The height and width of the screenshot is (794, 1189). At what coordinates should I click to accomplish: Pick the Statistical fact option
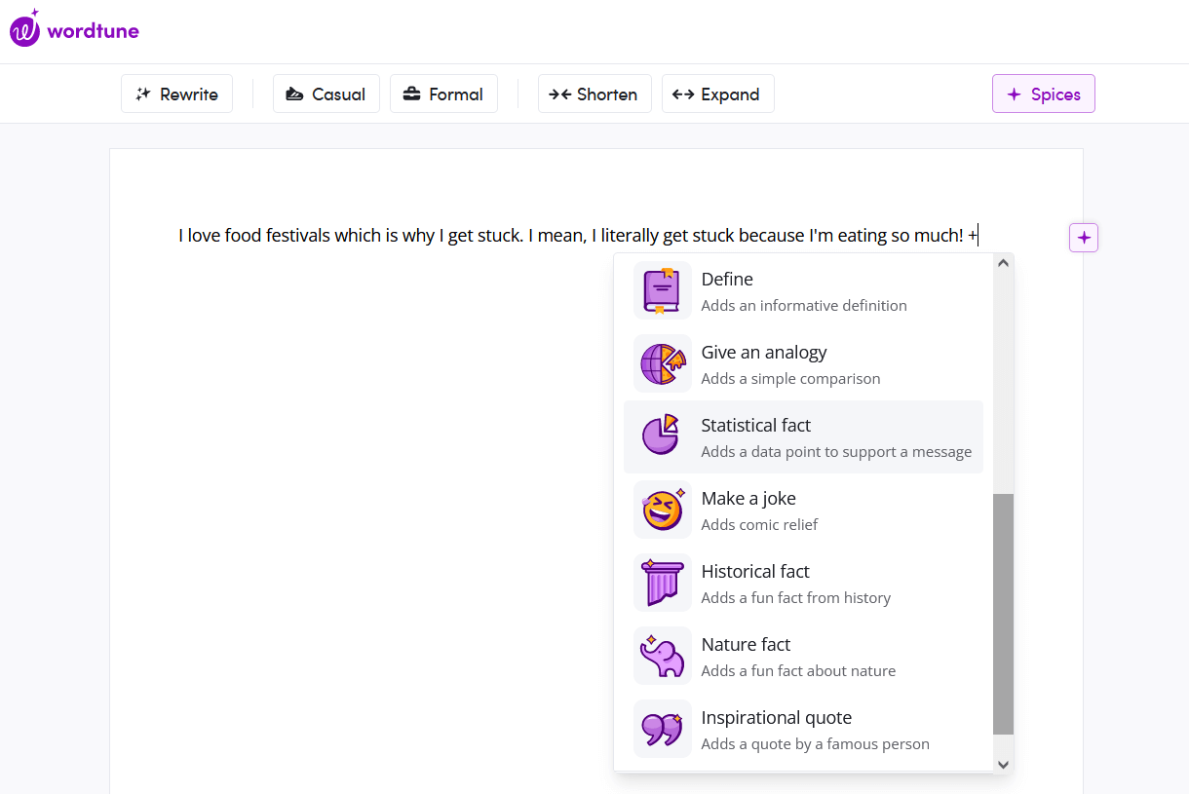point(803,436)
